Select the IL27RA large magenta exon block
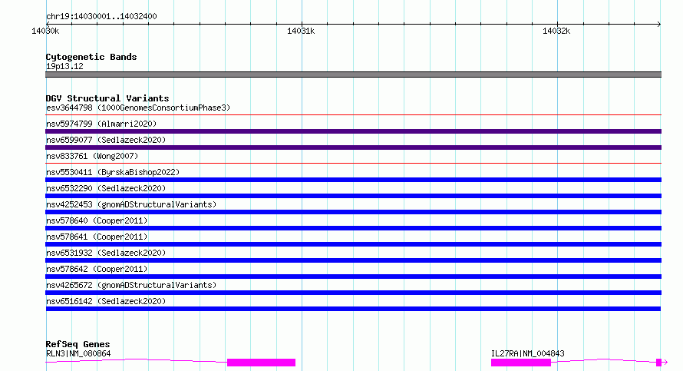683x371 pixels. [521, 363]
